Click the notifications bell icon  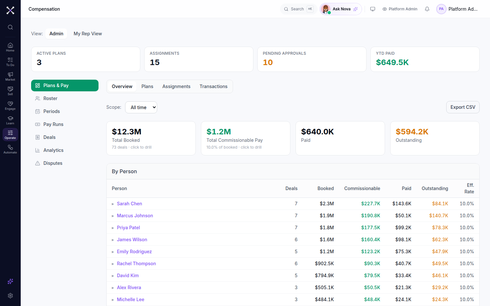(x=427, y=9)
